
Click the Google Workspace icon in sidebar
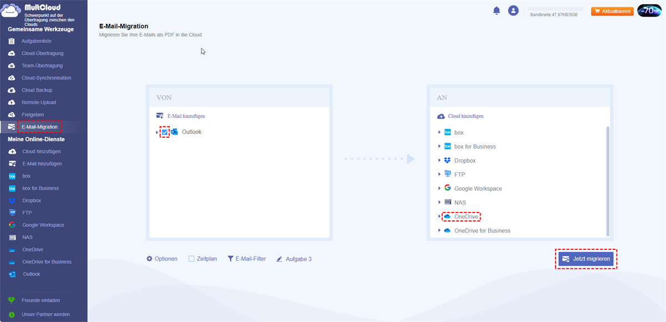pyautogui.click(x=12, y=225)
